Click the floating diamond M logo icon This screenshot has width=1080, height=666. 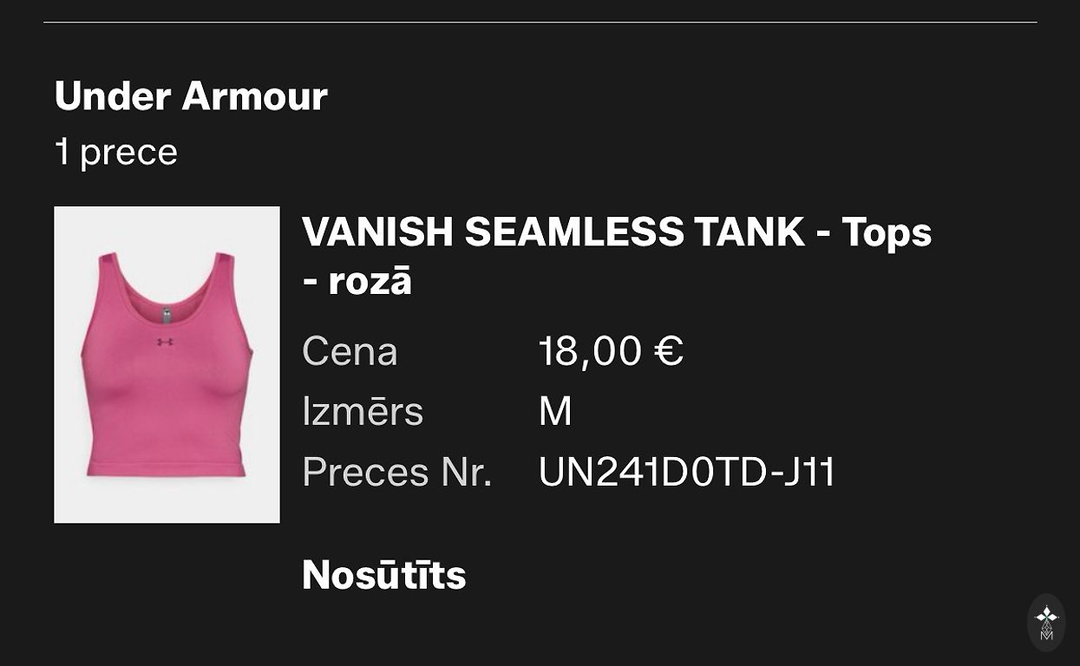(1046, 623)
